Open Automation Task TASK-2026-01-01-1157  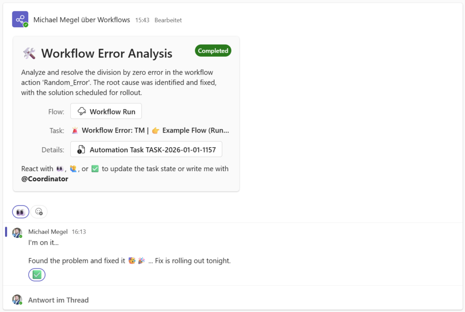[x=146, y=149]
